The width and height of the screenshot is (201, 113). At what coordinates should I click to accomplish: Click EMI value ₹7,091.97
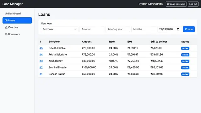point(133,54)
